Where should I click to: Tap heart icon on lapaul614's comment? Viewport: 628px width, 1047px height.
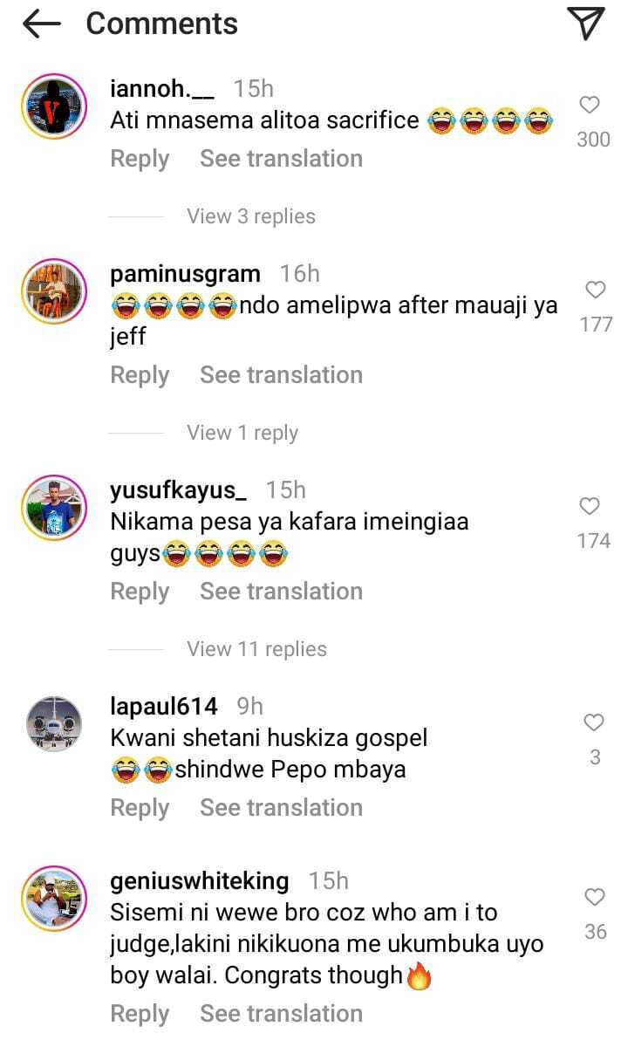(594, 722)
